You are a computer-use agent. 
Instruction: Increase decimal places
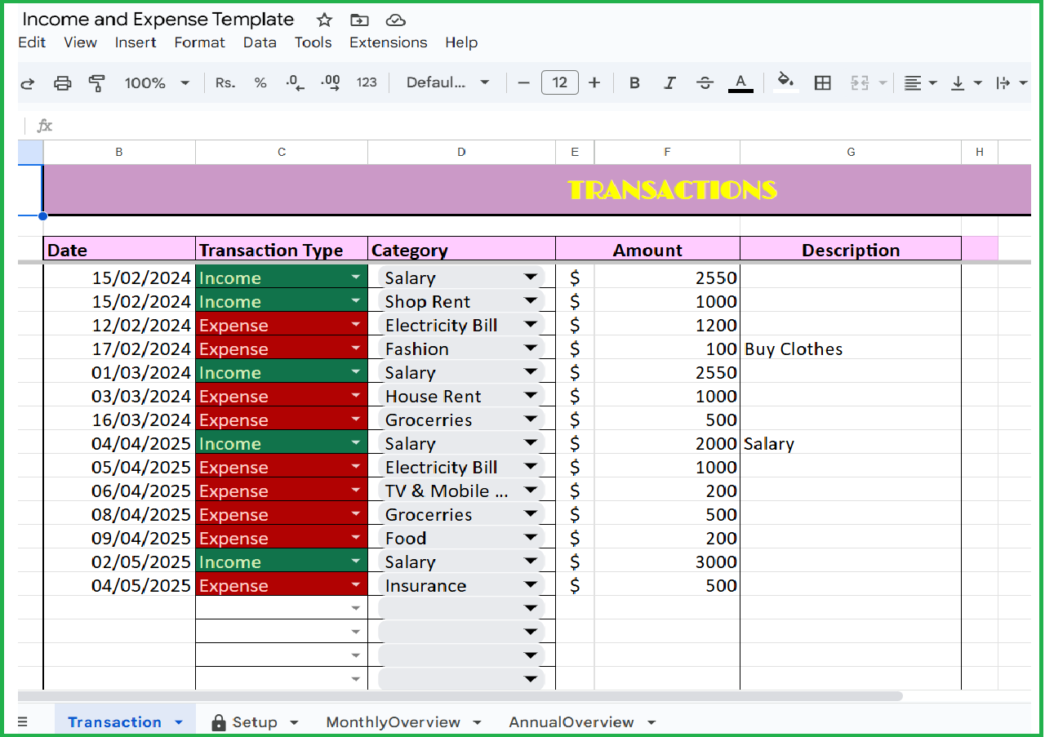point(331,82)
